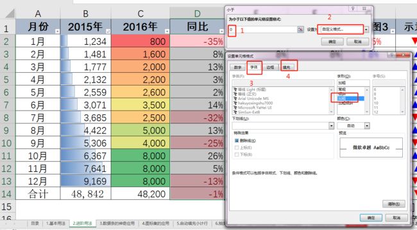
Task: Open the 3.数据条 sheet tab
Action: tap(117, 224)
